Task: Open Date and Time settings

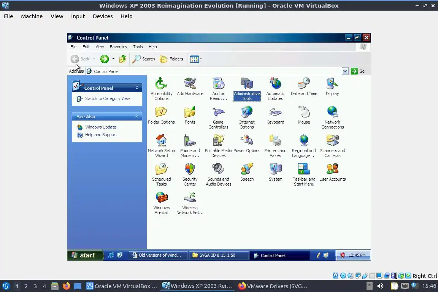Action: (304, 87)
